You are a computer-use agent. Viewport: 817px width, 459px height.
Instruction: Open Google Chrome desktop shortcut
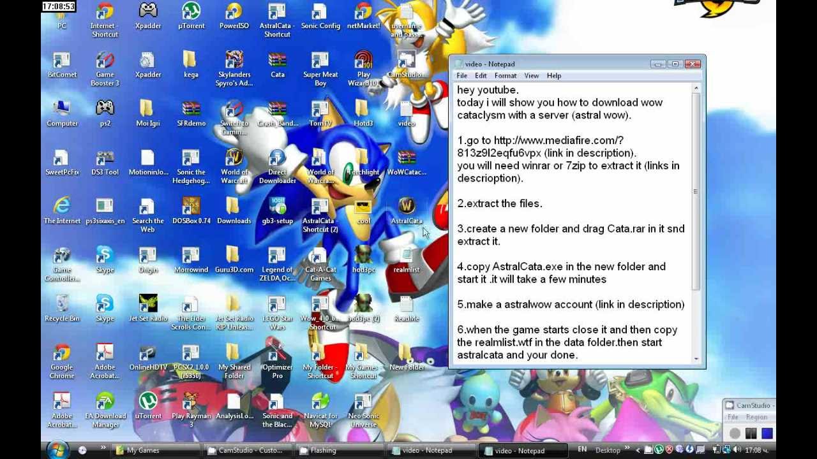click(x=62, y=363)
